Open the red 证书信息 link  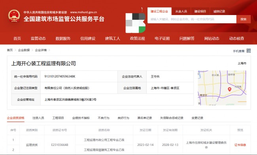[x=240, y=145]
